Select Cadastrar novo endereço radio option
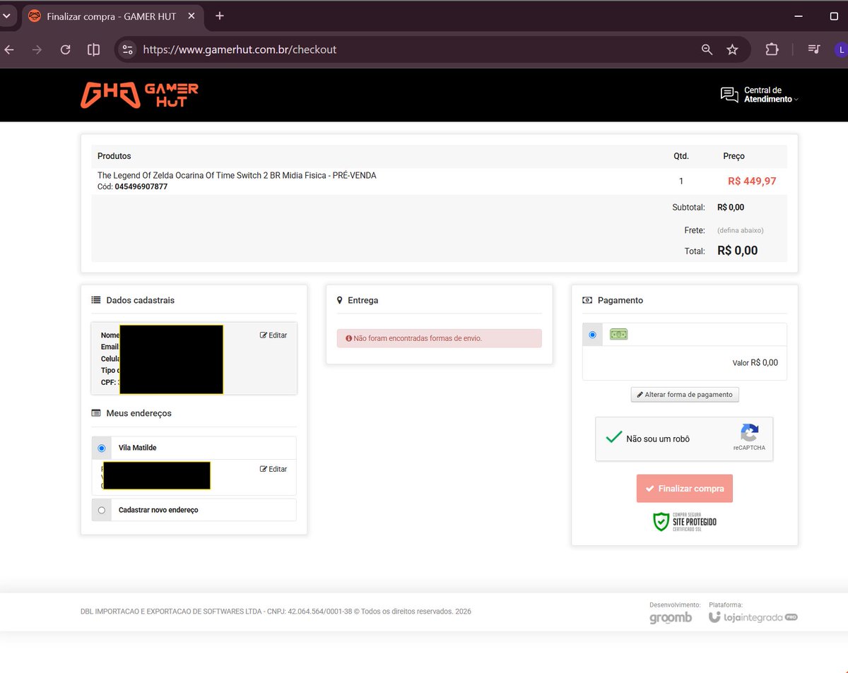This screenshot has height=673, width=848. (x=102, y=510)
